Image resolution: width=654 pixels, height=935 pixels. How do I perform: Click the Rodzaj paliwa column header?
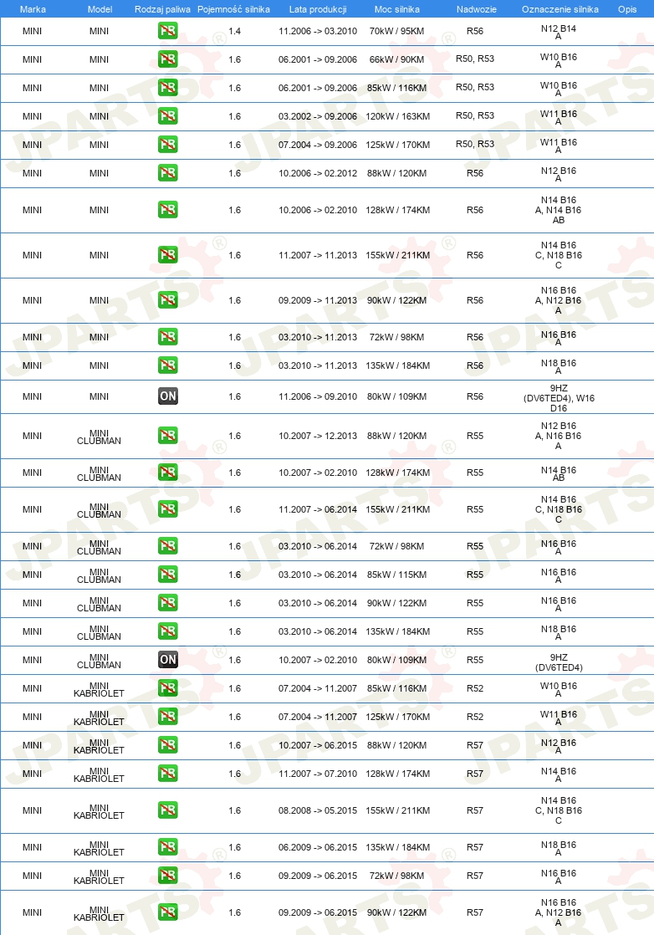(162, 9)
